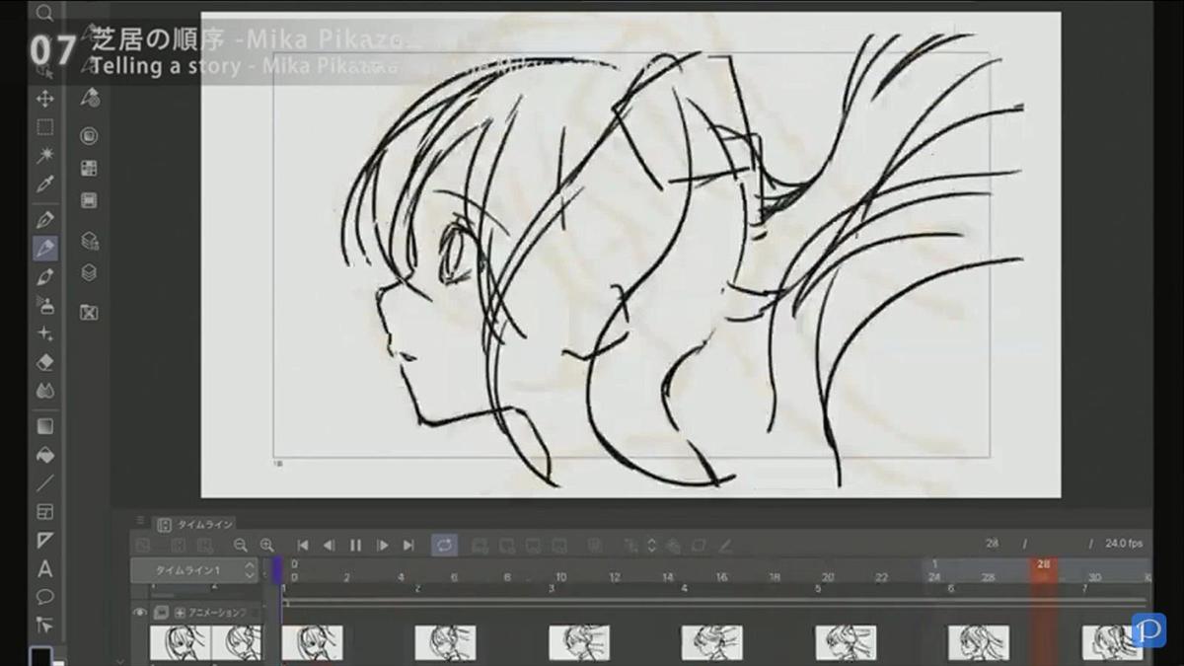1184x666 pixels.
Task: Select the Text tool
Action: [44, 568]
